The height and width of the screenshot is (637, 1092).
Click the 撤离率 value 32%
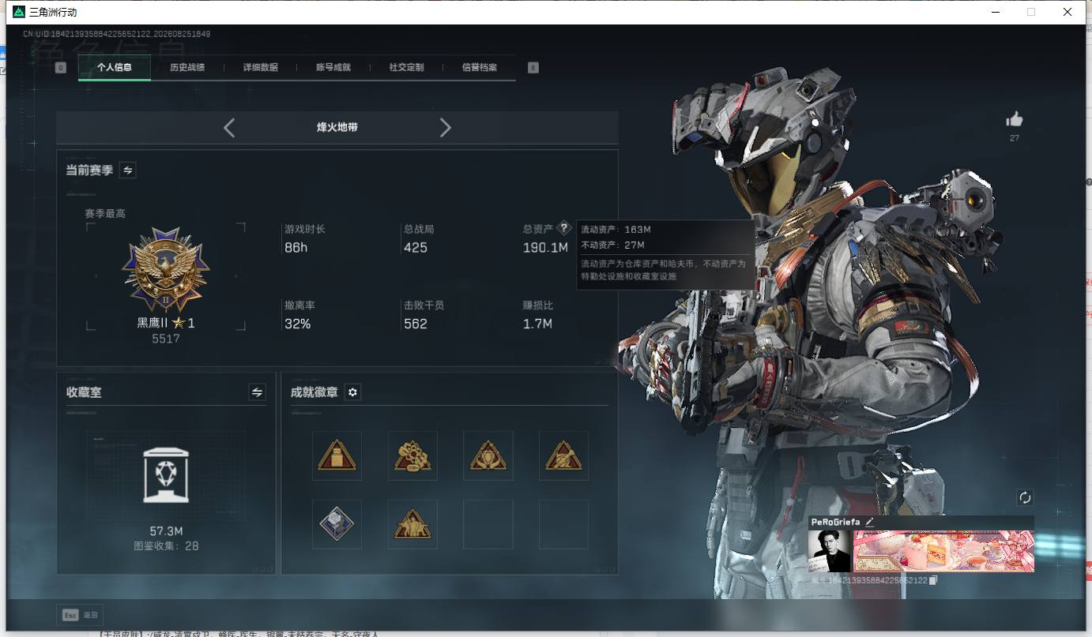coord(298,324)
